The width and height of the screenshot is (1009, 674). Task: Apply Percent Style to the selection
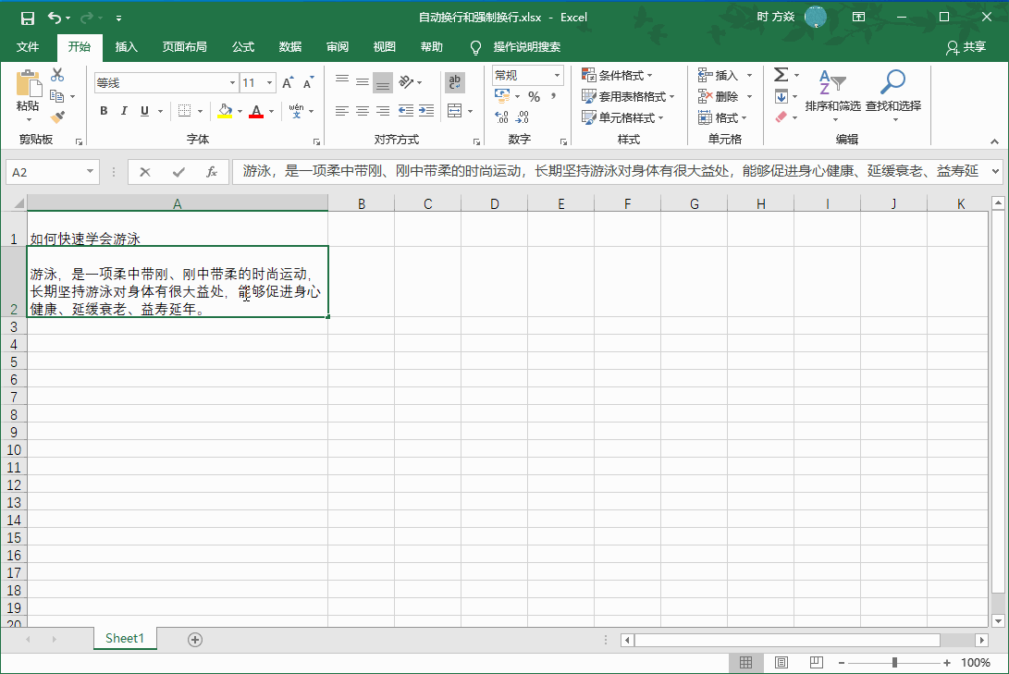tap(535, 96)
